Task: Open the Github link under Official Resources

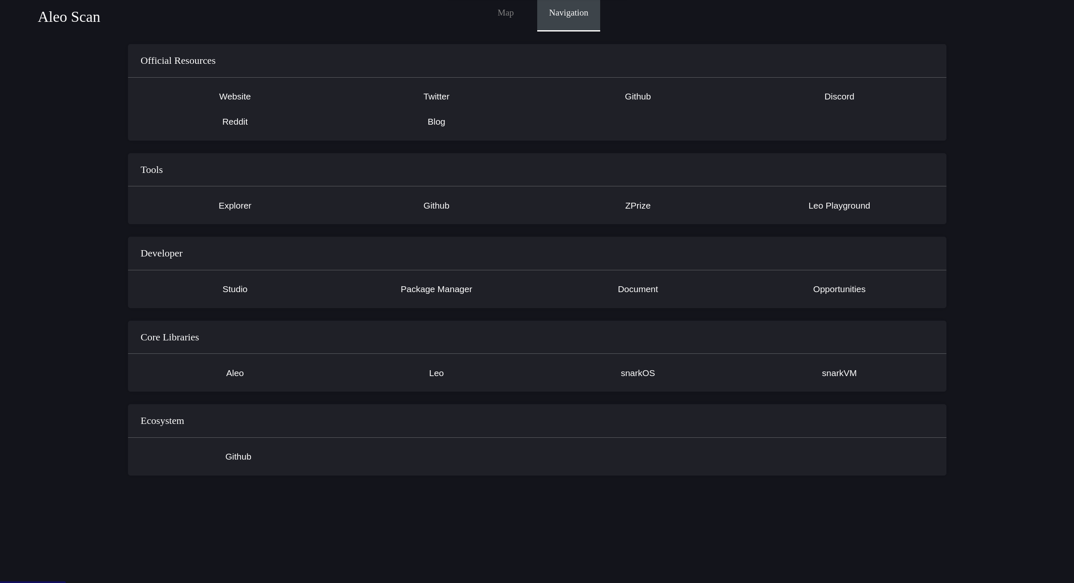Action: 638,96
